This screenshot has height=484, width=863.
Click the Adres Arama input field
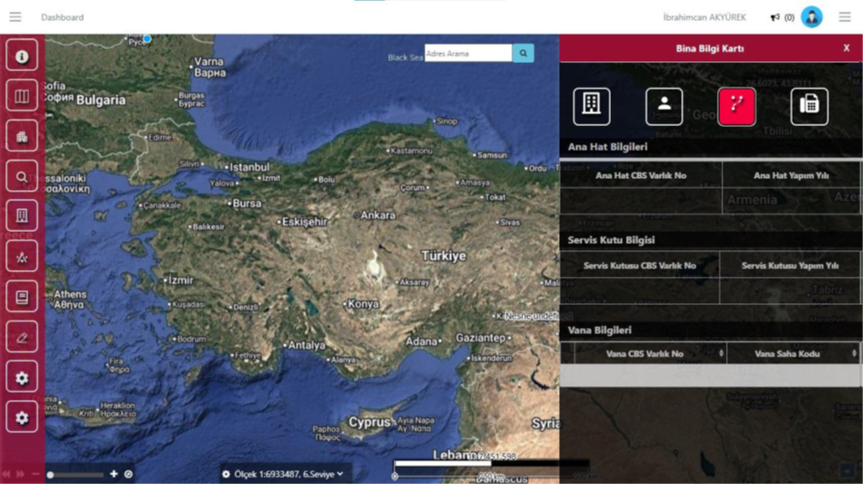pyautogui.click(x=468, y=54)
